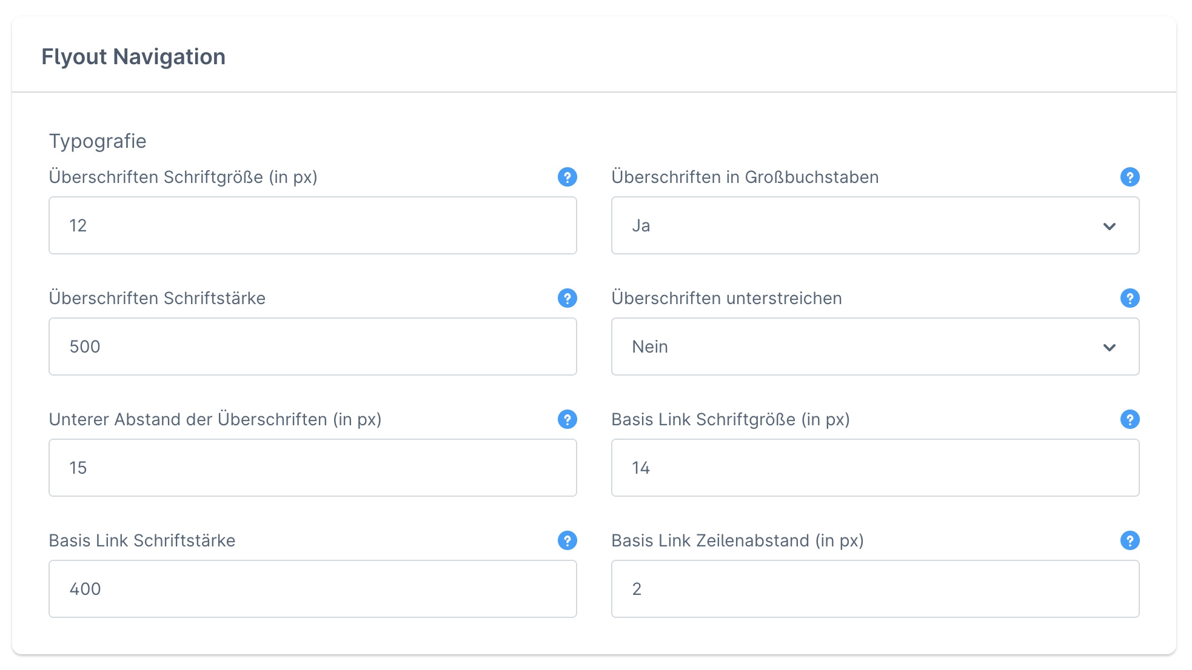Click help icon for Überschriften in Großbuchstaben
Image resolution: width=1192 pixels, height=670 pixels.
click(1130, 177)
